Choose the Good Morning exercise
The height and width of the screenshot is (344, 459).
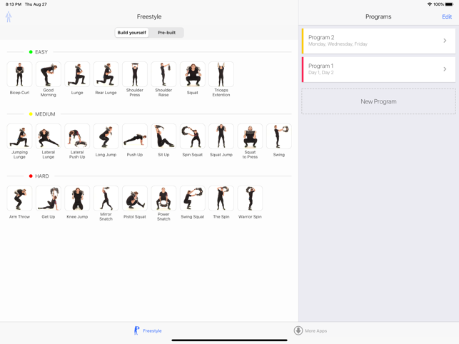[x=49, y=75]
